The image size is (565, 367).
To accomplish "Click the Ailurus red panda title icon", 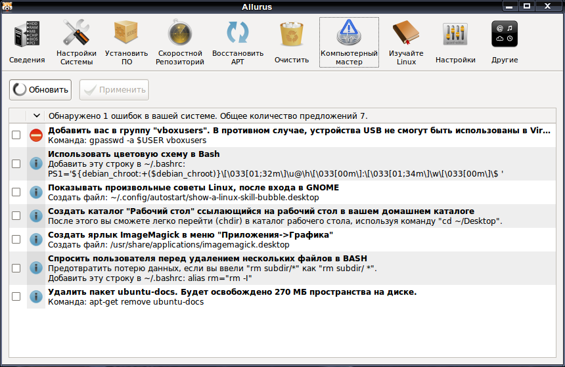I will click(x=7, y=6).
